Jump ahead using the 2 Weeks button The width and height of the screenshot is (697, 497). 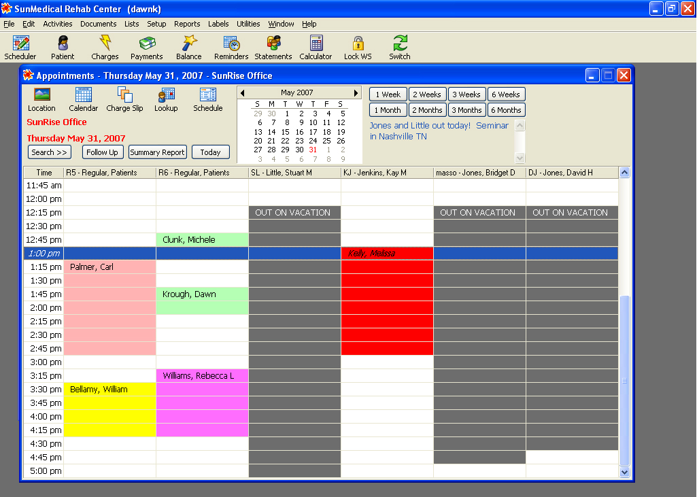click(427, 95)
